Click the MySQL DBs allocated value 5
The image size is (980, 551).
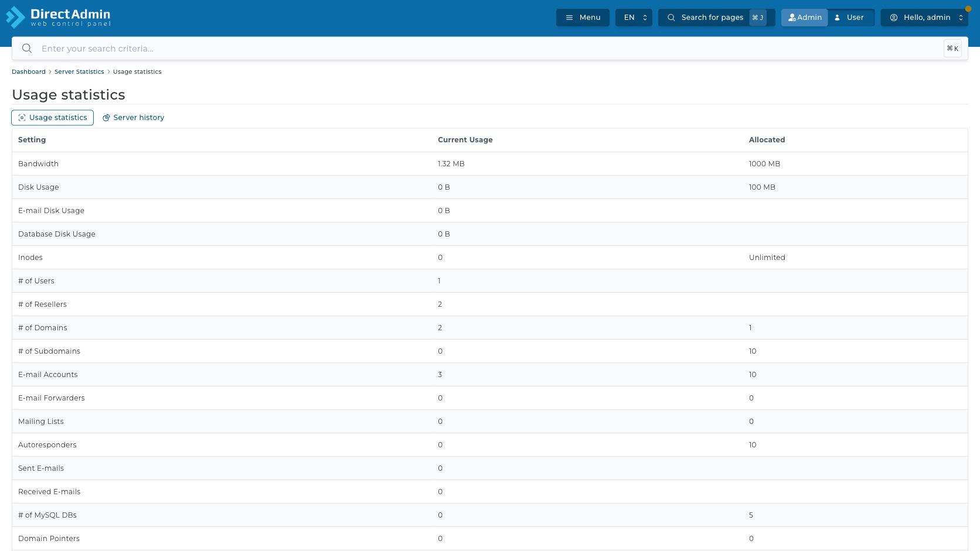pyautogui.click(x=751, y=515)
